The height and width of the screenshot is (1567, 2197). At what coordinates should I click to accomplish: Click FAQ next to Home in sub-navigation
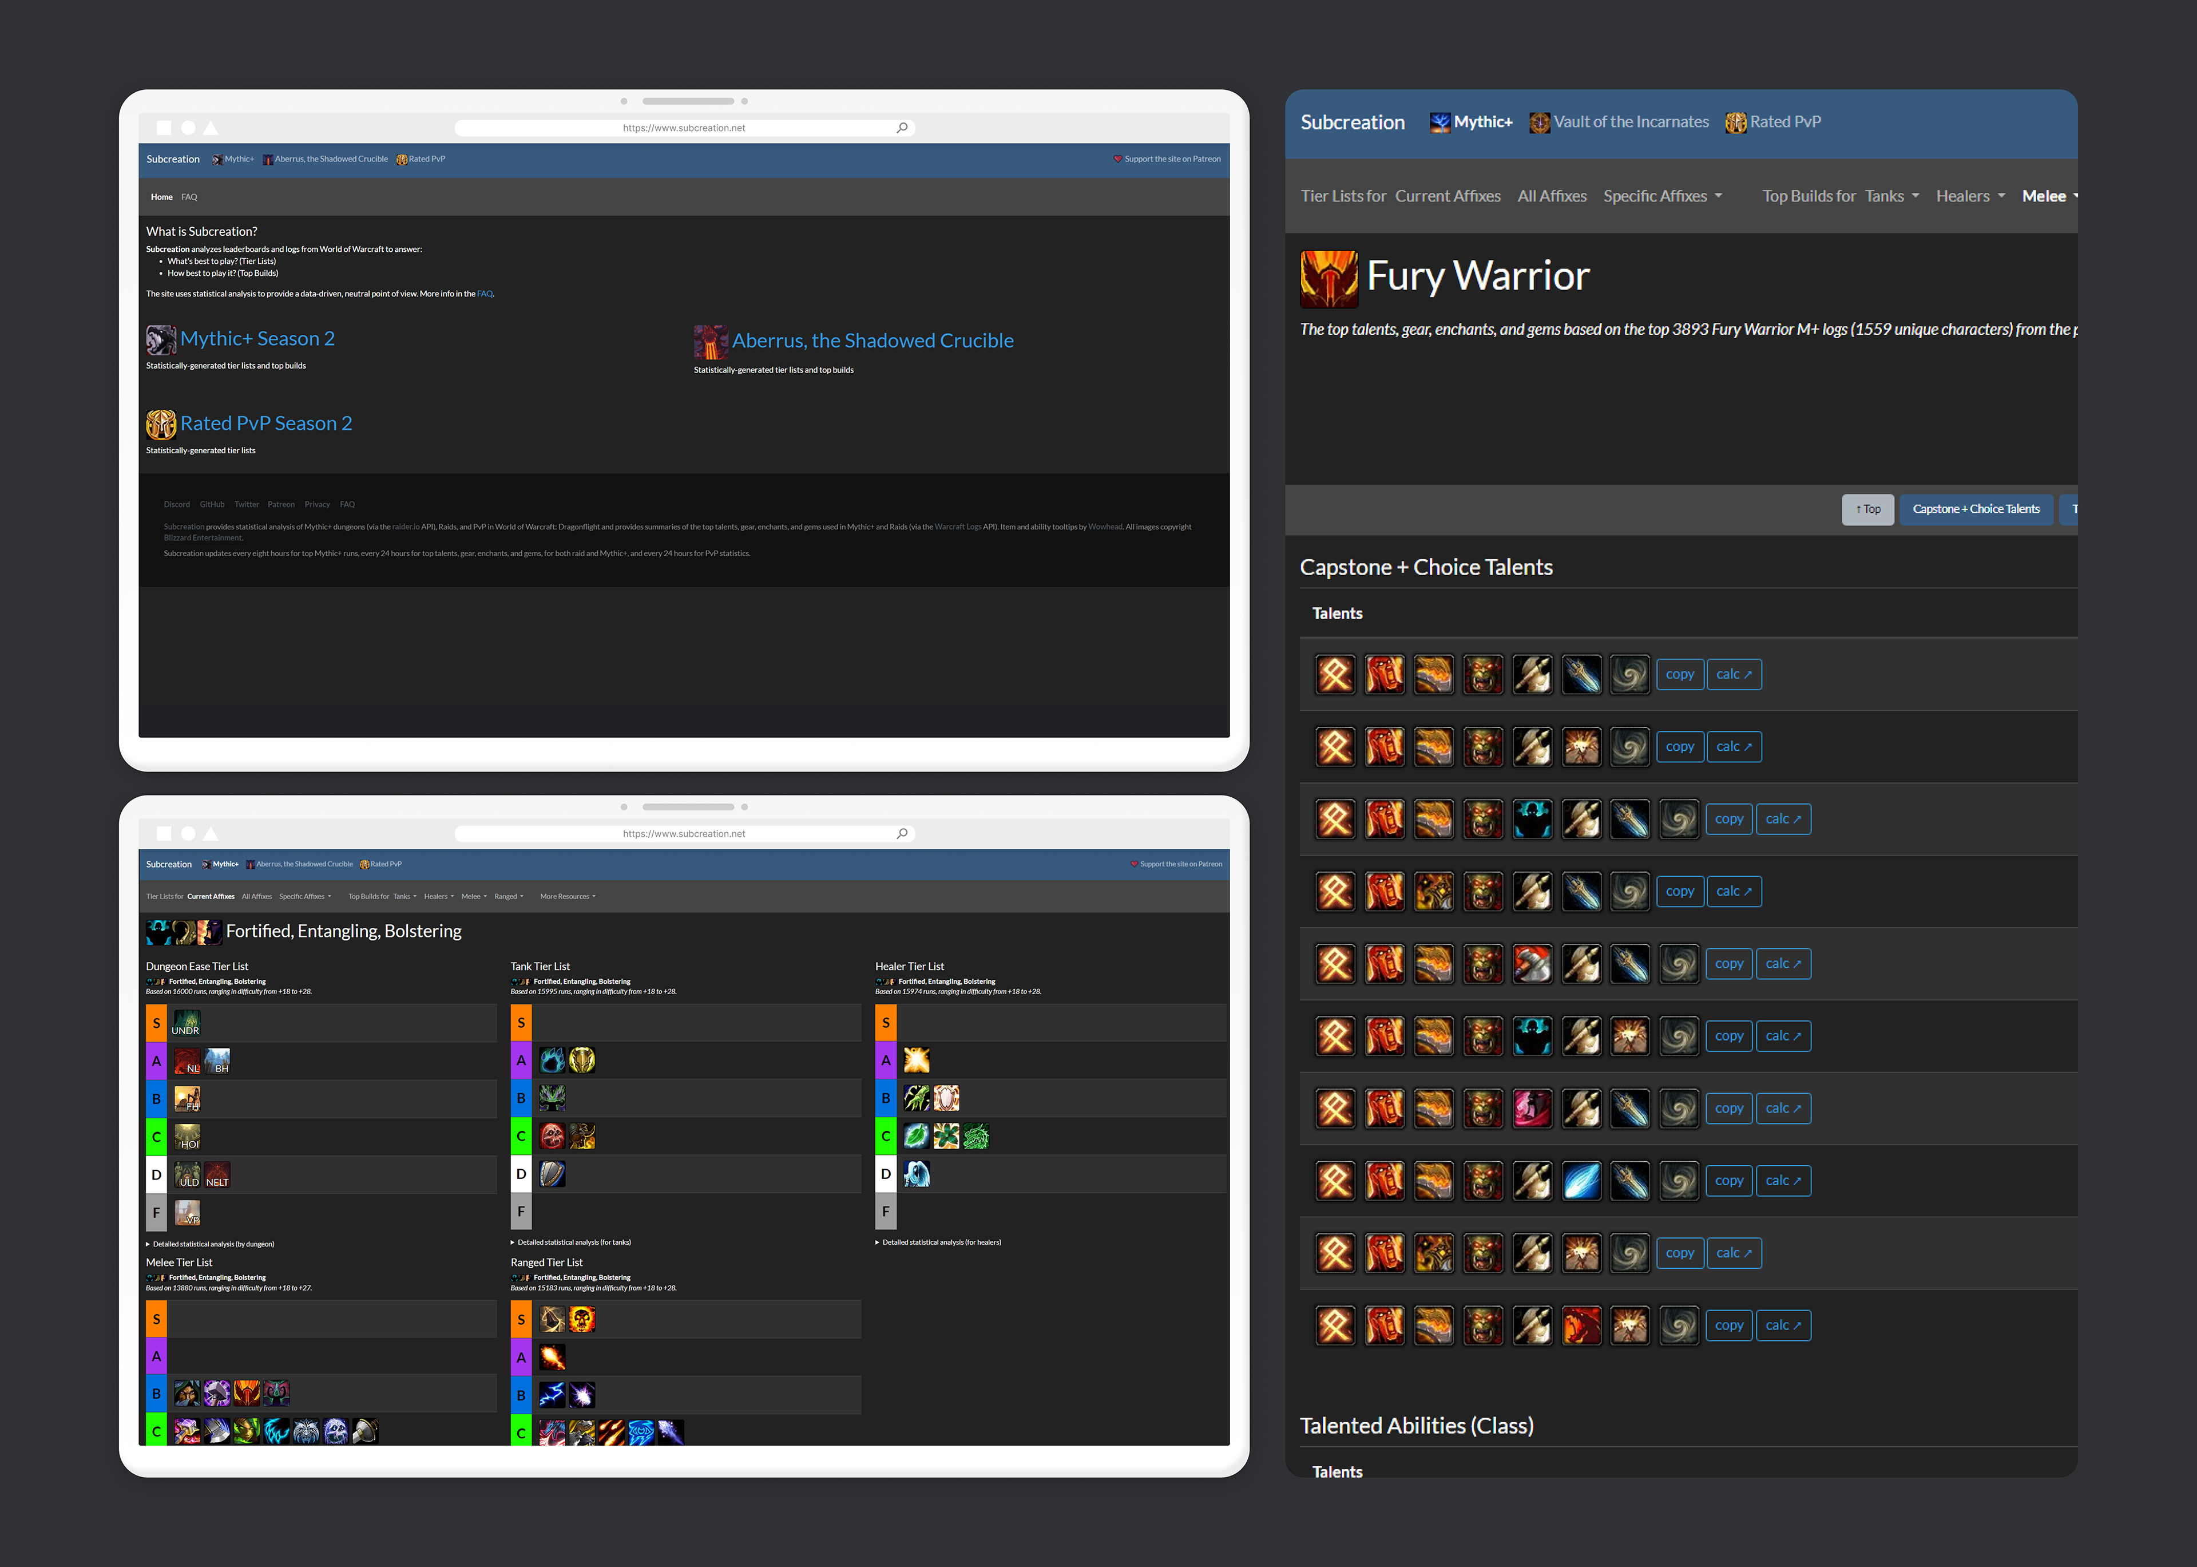[189, 197]
